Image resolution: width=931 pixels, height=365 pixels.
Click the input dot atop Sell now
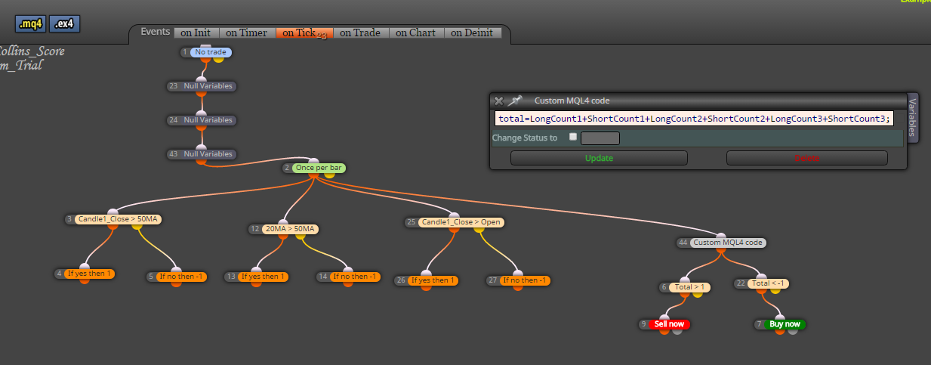click(x=665, y=317)
